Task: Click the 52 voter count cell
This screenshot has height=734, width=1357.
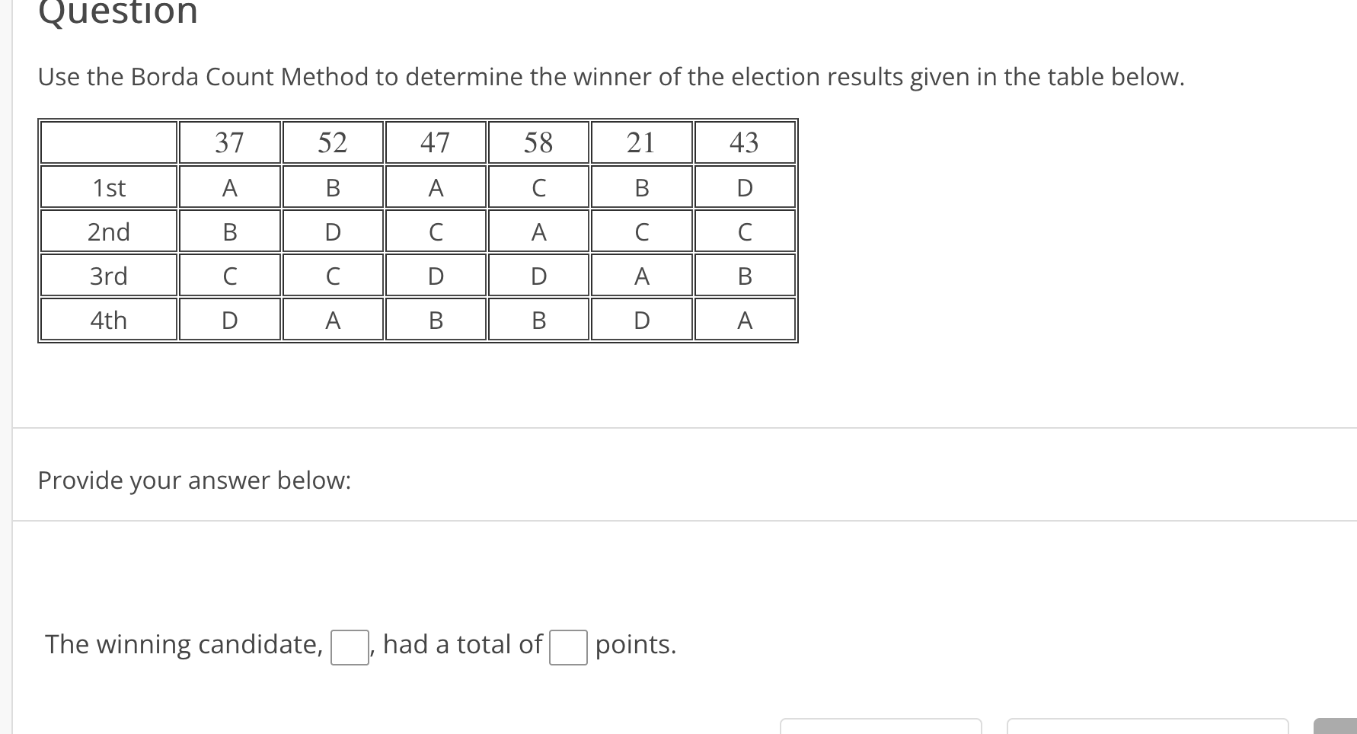Action: pos(331,142)
